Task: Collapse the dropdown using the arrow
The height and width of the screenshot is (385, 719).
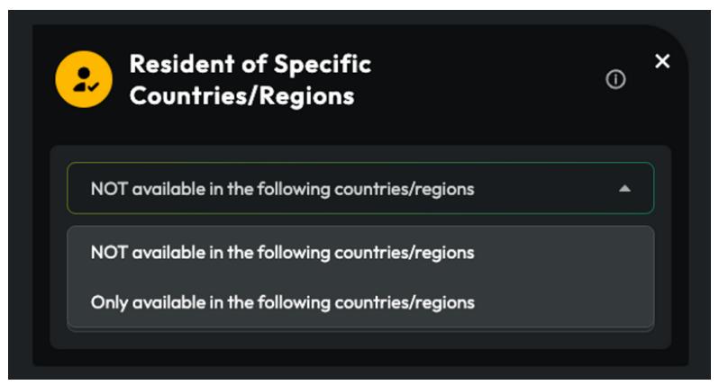Action: (625, 189)
